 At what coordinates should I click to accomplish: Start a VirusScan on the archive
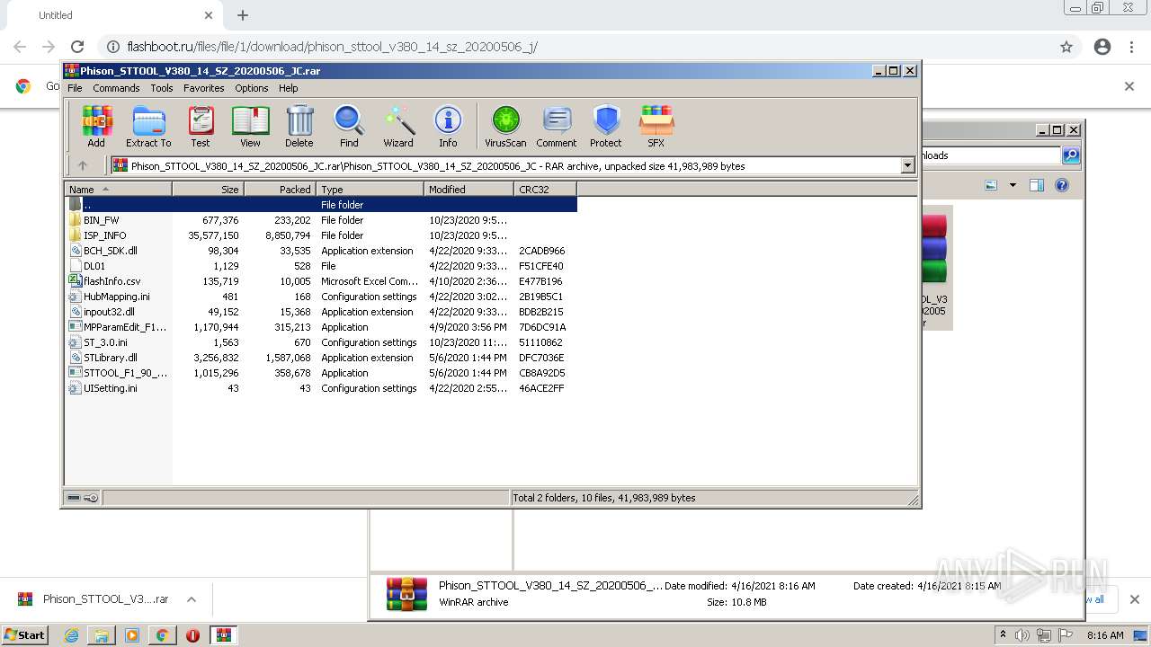(505, 126)
